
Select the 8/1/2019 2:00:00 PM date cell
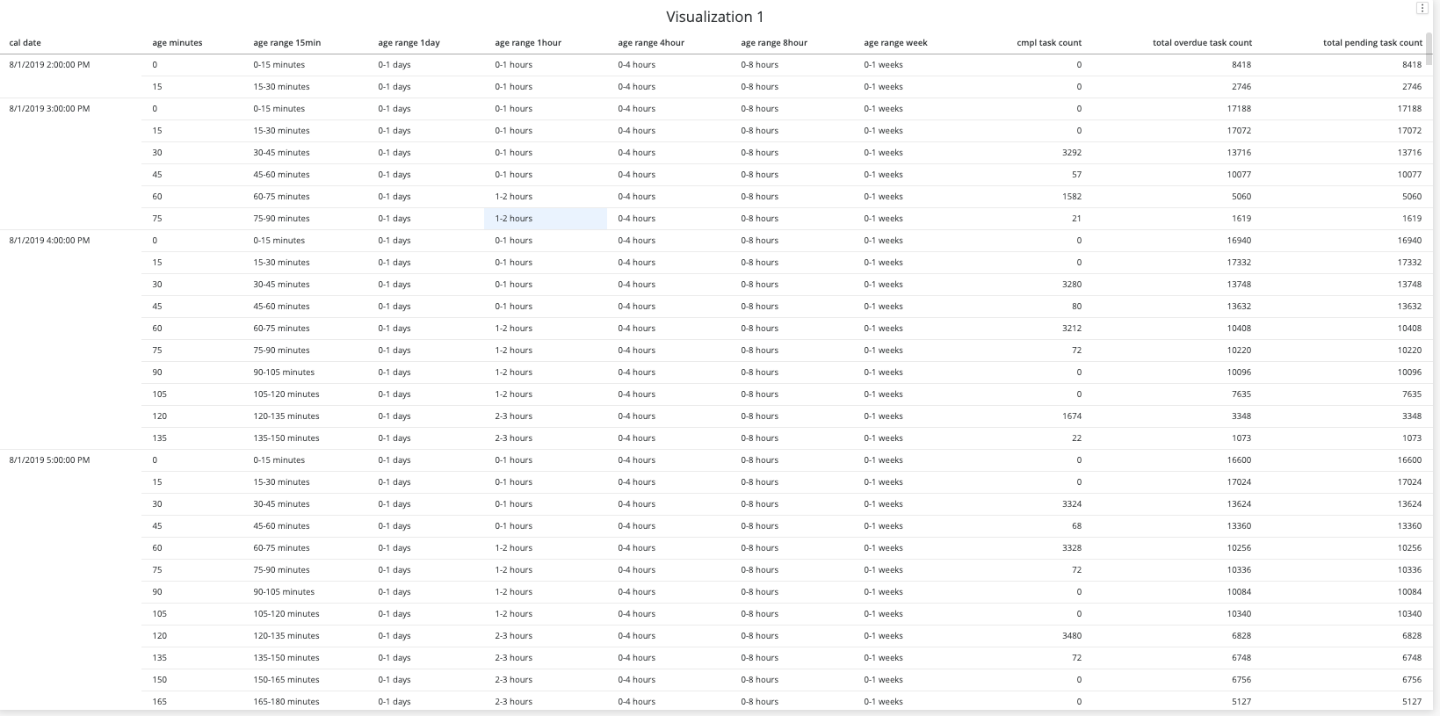(x=49, y=65)
